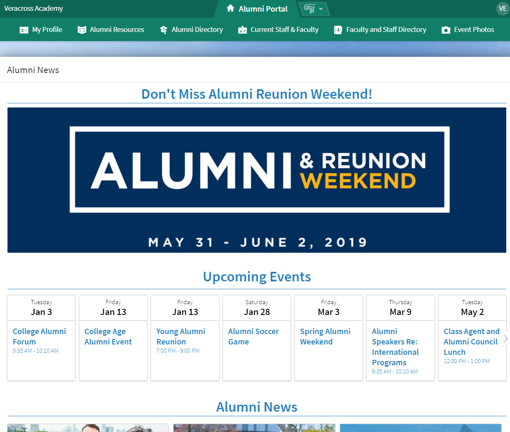Click the books icon for Alumni Resources

[x=81, y=29]
